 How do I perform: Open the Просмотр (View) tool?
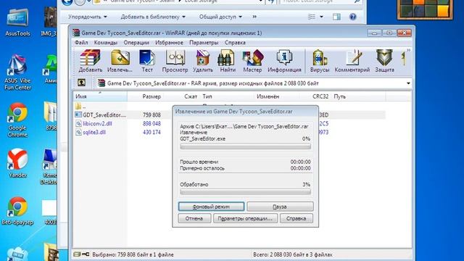(175, 61)
